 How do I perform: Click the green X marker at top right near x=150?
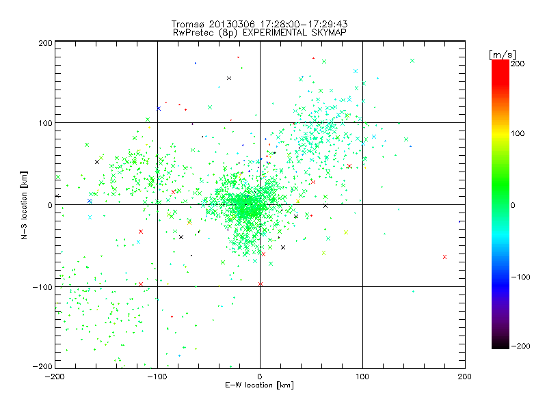pos(412,61)
